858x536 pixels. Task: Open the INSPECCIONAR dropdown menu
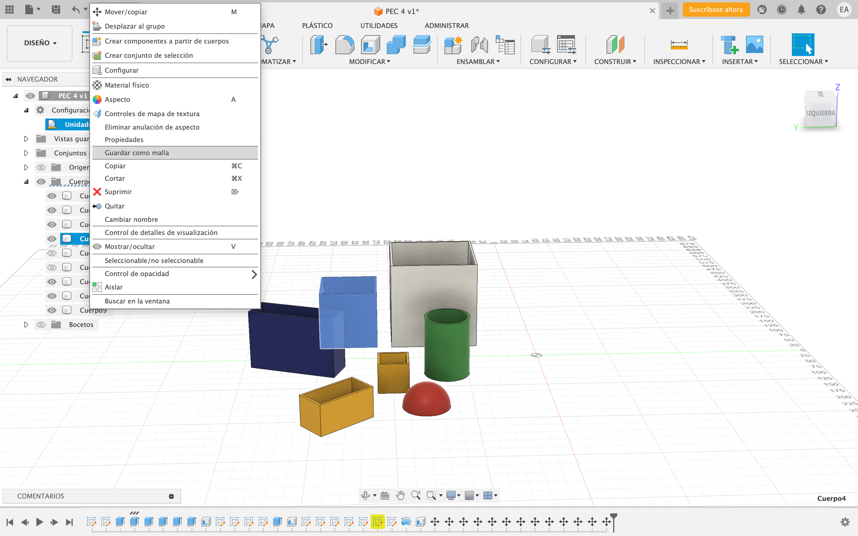click(679, 61)
